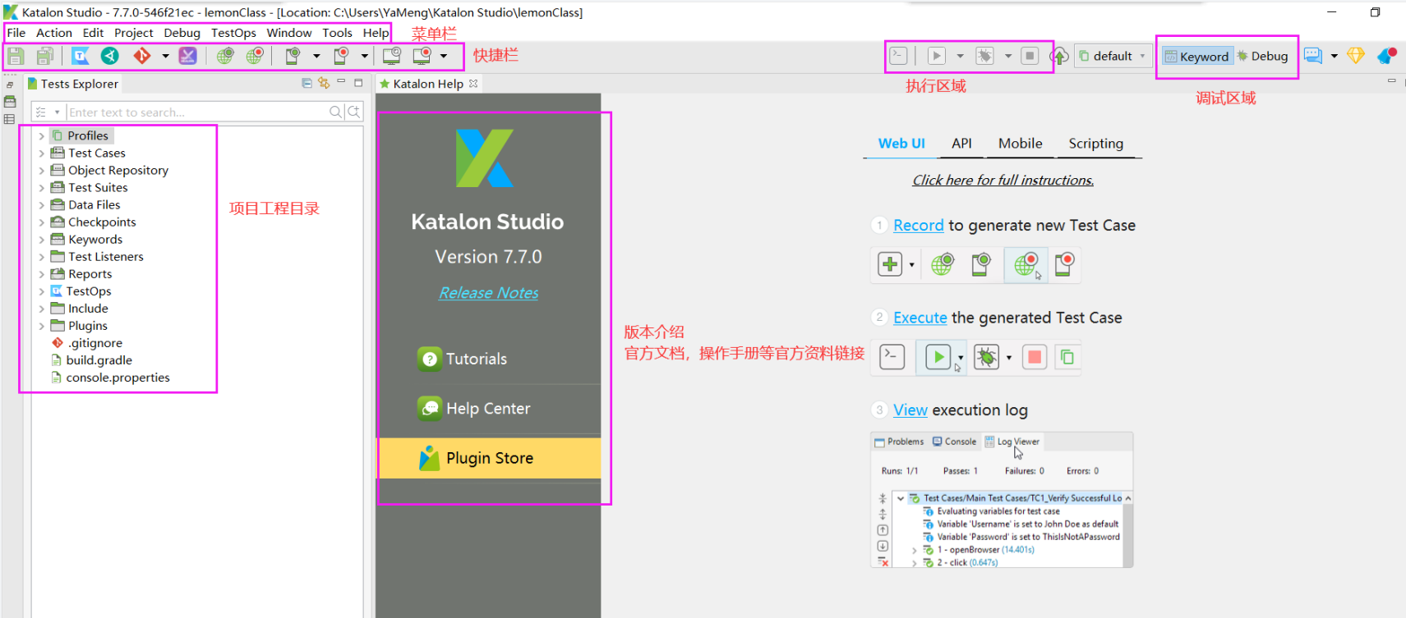
Task: Click the Git icon in the toolbar
Action: coord(142,56)
